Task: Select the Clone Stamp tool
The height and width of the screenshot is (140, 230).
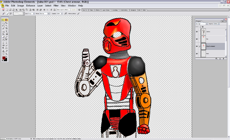Action: [3, 51]
